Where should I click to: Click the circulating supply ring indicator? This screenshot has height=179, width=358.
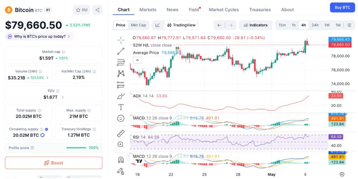click(42, 135)
